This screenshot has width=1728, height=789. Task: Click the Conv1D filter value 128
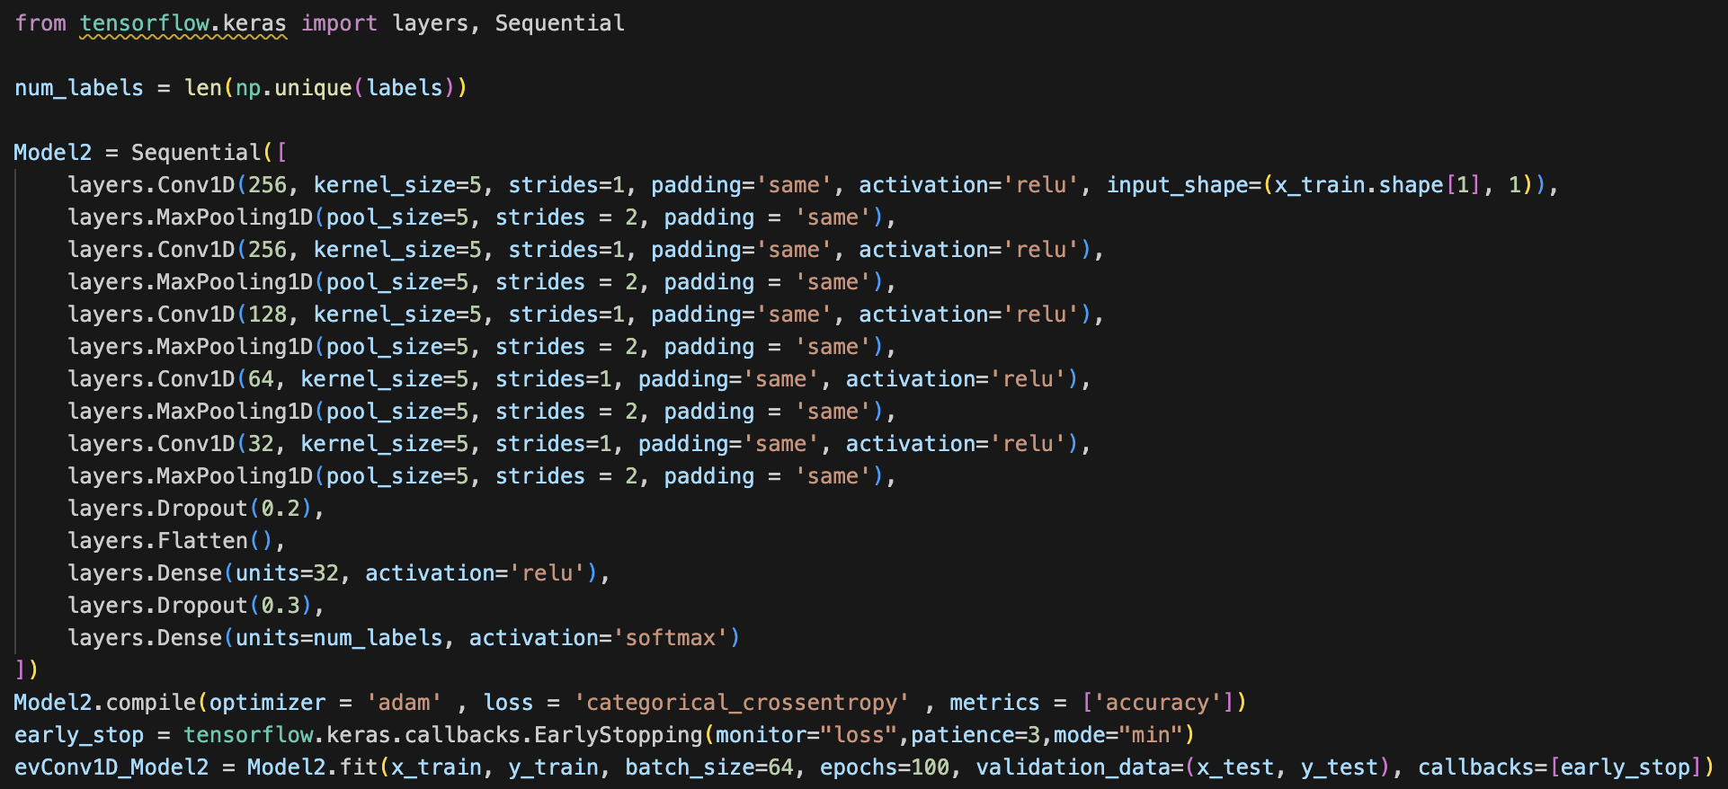(x=267, y=315)
